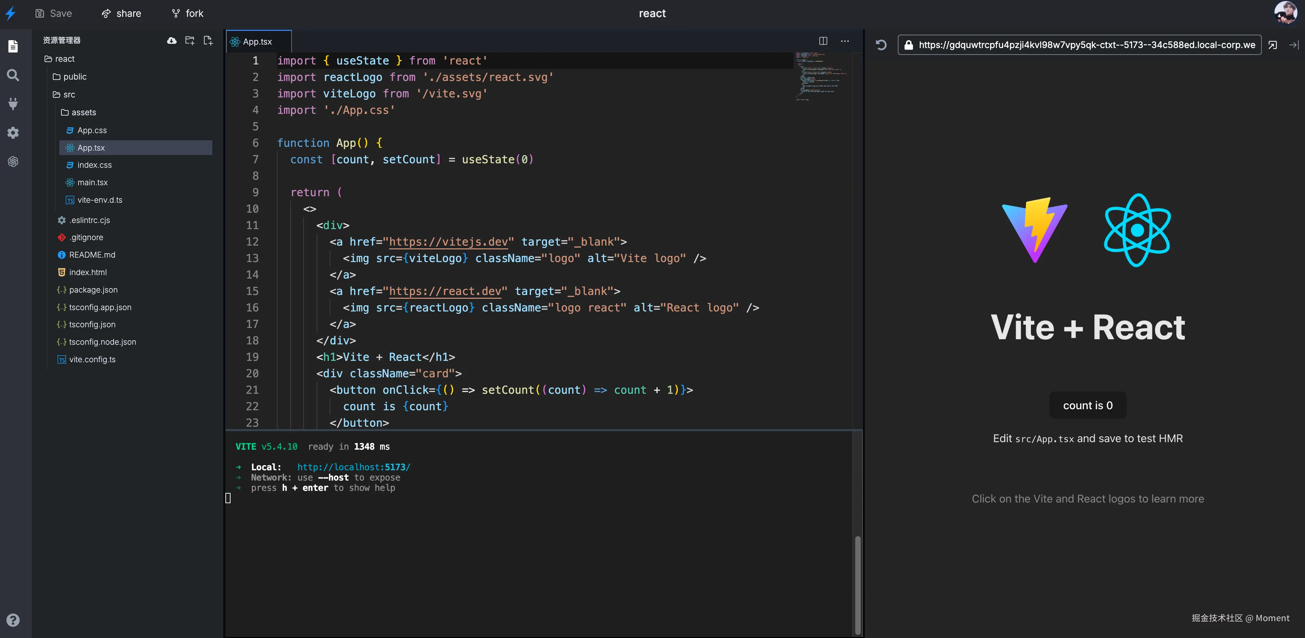
Task: Click the new folder icon
Action: pos(190,40)
